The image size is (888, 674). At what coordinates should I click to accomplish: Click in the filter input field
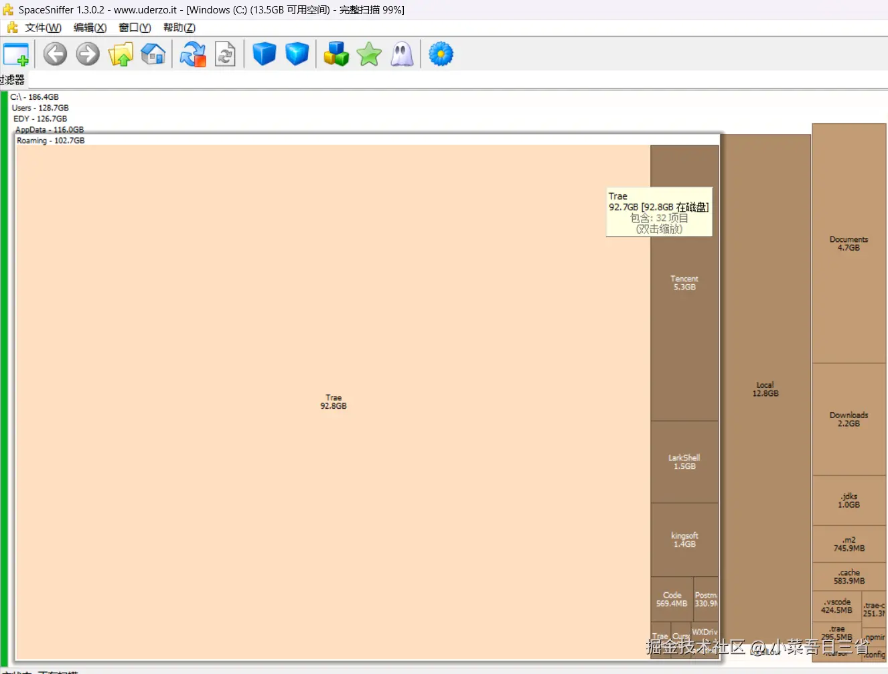pyautogui.click(x=455, y=80)
